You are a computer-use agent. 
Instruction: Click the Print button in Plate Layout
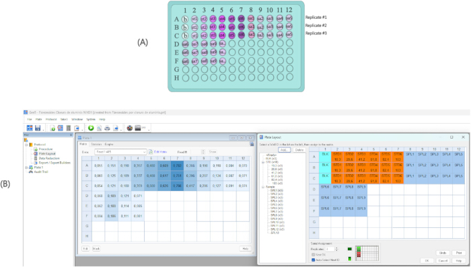459,253
